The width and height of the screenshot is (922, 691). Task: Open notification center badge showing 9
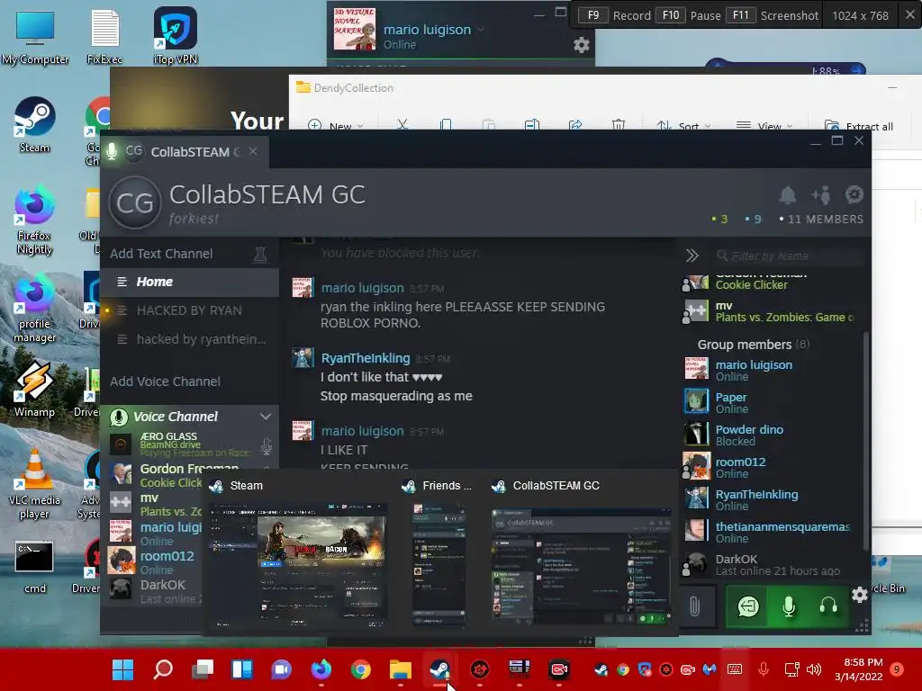897,669
